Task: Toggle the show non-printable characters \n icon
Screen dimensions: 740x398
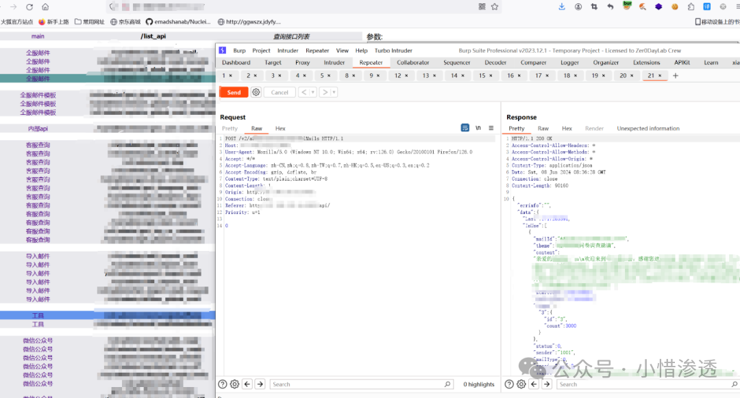Action: coord(478,128)
